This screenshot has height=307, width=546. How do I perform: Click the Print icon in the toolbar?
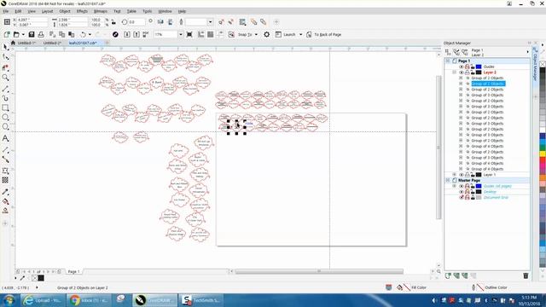[41, 34]
